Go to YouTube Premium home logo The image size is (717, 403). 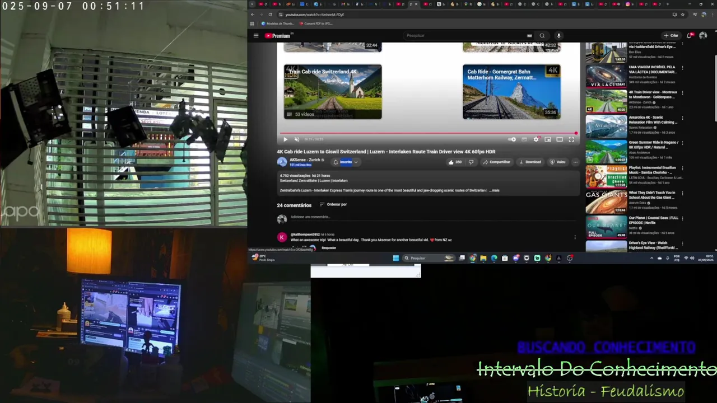click(x=278, y=35)
